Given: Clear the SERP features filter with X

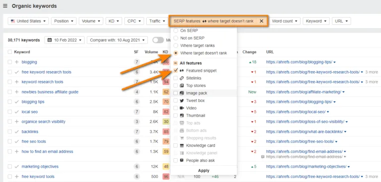Looking at the screenshot, I should [x=261, y=21].
